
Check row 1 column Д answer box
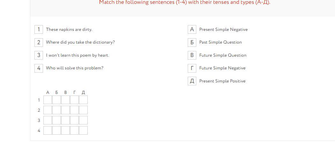coord(83,100)
